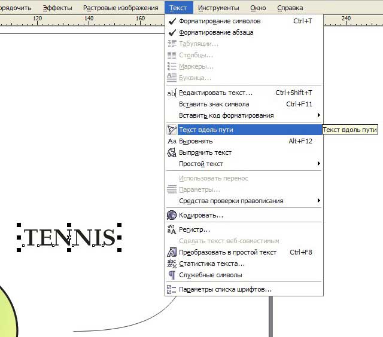The height and width of the screenshot is (337, 383).
Task: Expand the Paragraph text submenu arrow
Action: [x=318, y=164]
